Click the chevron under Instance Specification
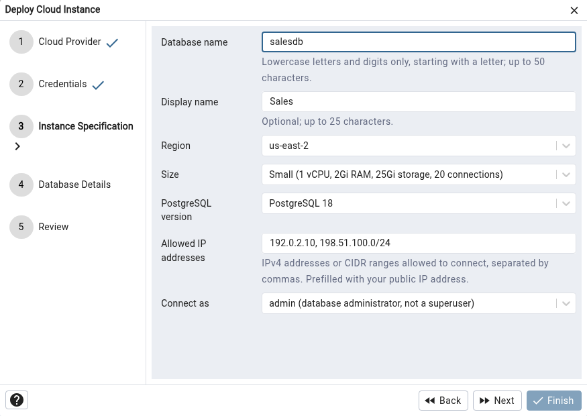This screenshot has height=416, width=587. coord(17,146)
